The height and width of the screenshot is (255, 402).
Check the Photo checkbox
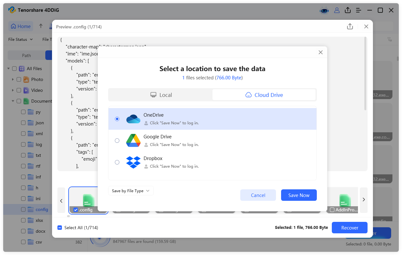(x=19, y=79)
